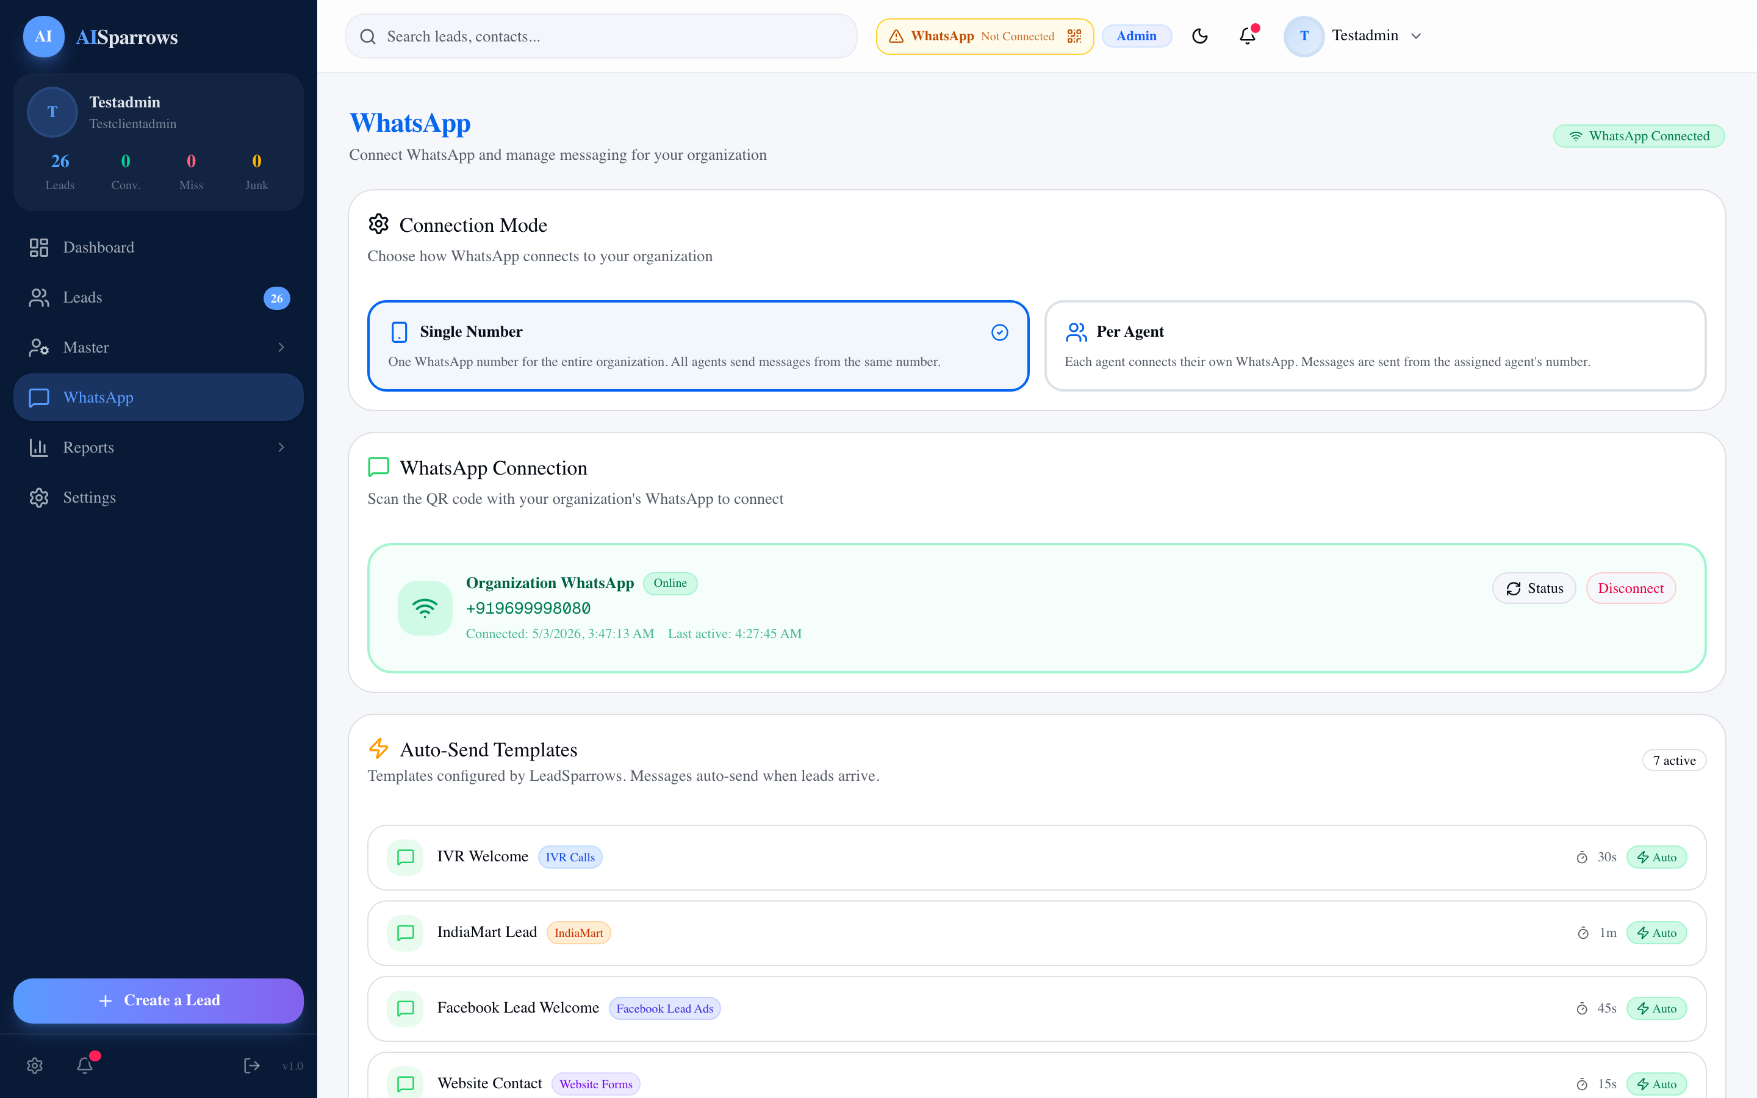The image size is (1757, 1098).
Task: Open the IndiaMart Lead template row
Action: (1037, 933)
